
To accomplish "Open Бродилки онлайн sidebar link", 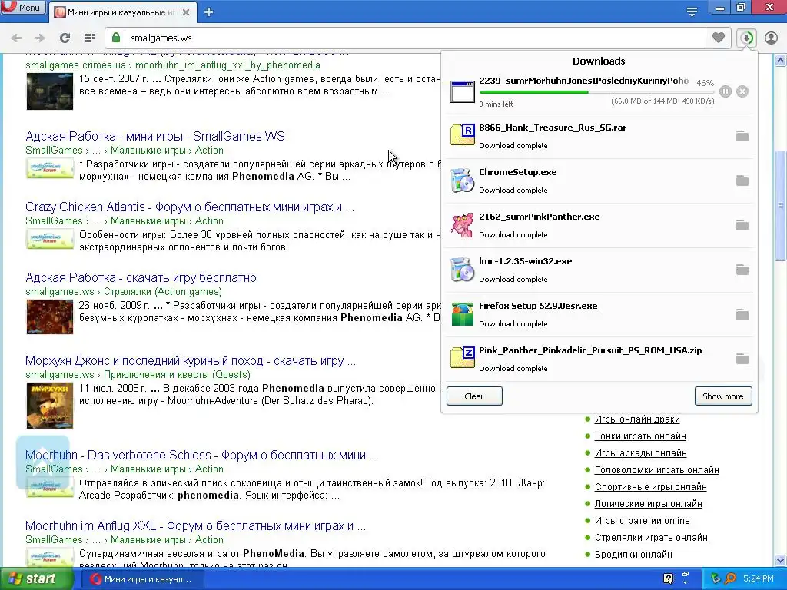I will [x=633, y=555].
